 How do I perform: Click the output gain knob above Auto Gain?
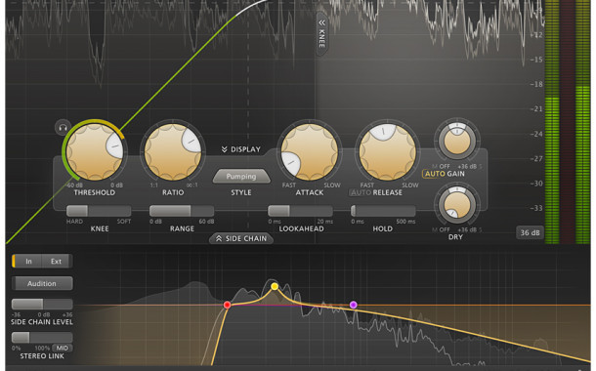pos(457,141)
